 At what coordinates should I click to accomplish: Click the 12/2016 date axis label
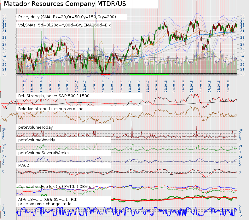click(41, 86)
